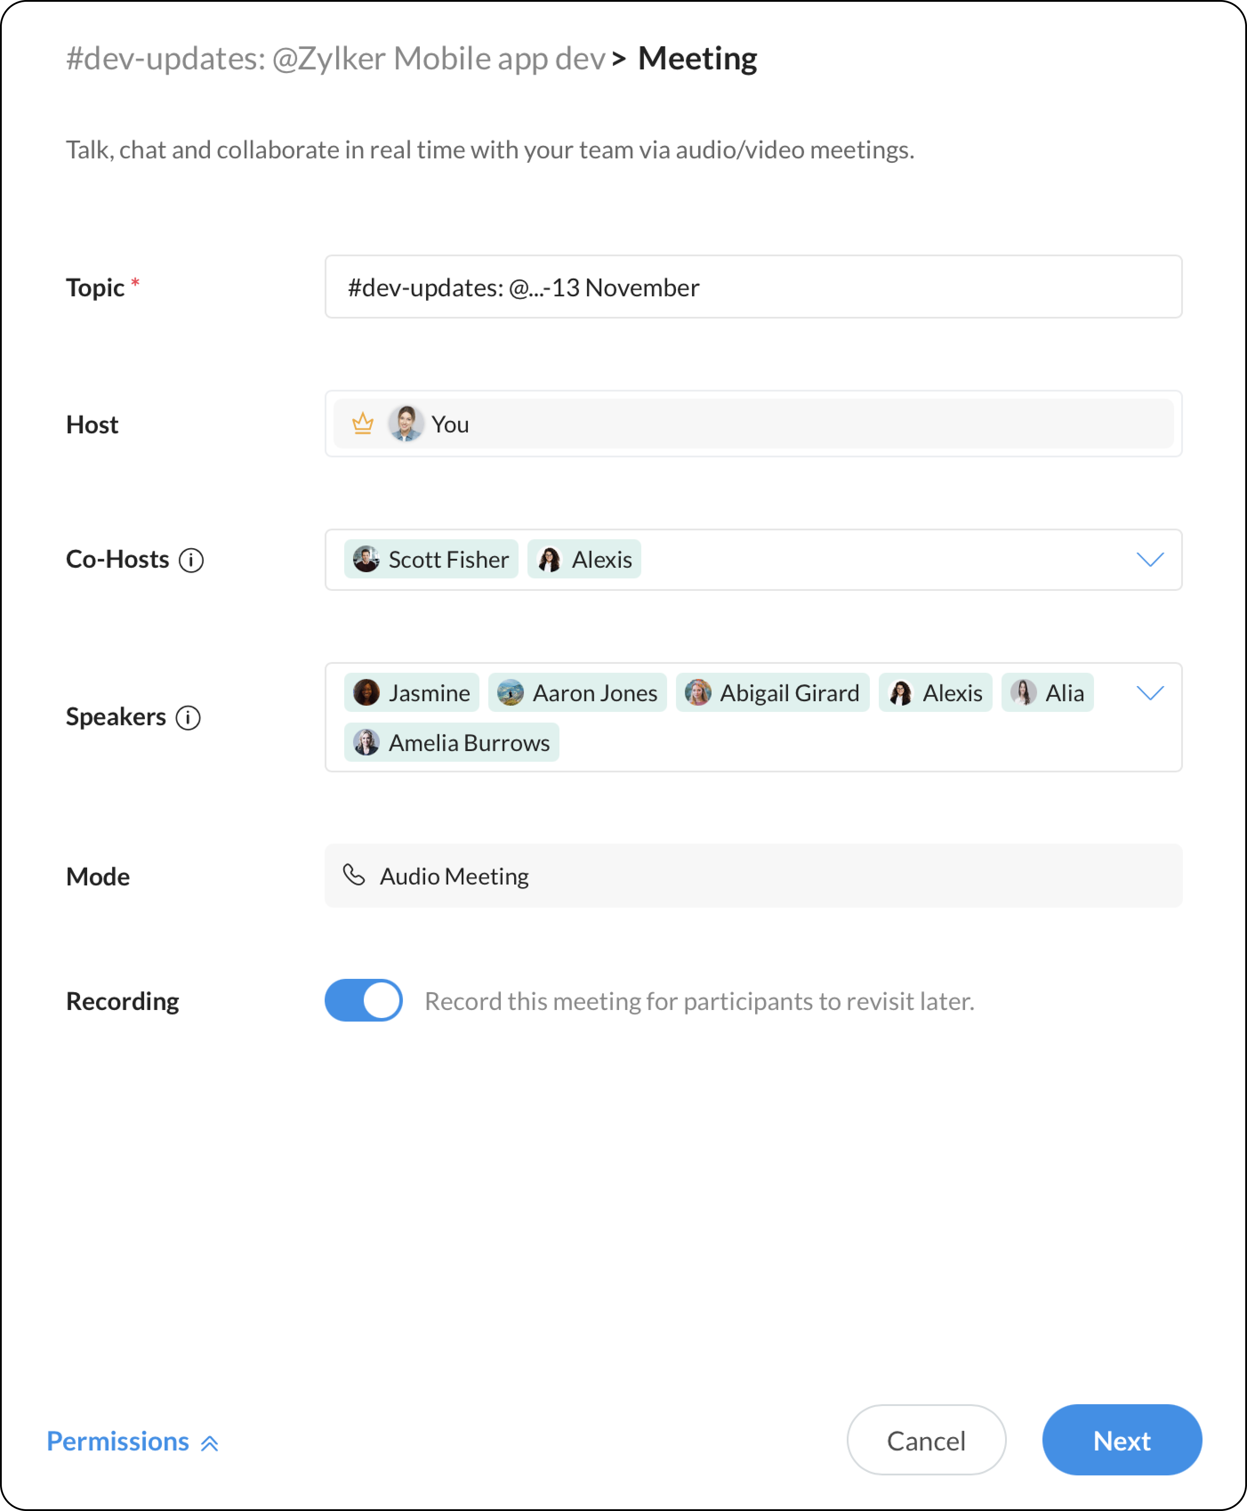Select the Jasmine speaker chip
Viewport: 1247px width, 1511px height.
[412, 693]
